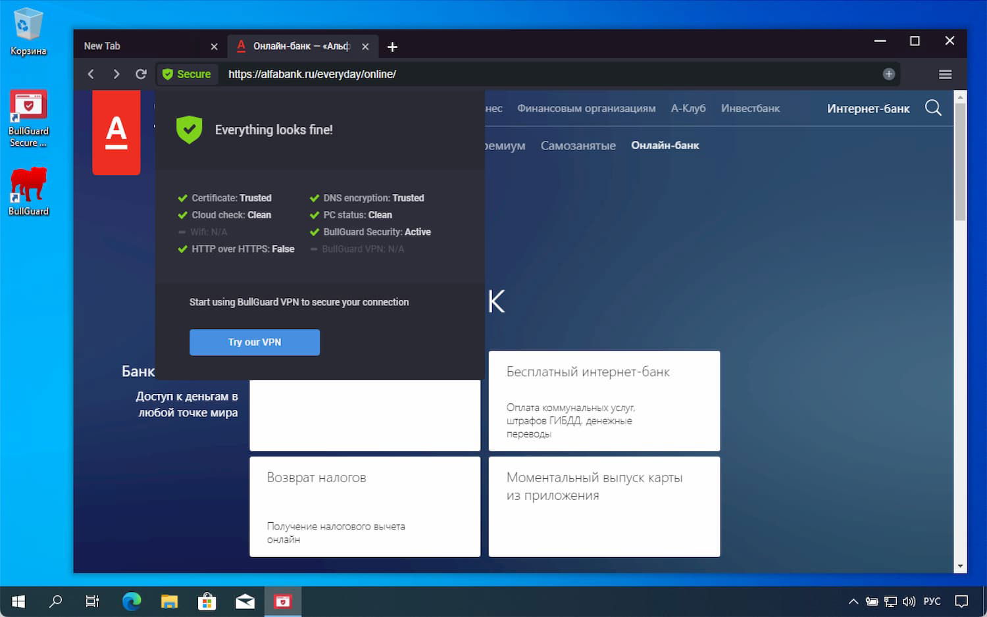This screenshot has height=617, width=987.
Task: Open the Инвестбанк section
Action: pos(750,108)
